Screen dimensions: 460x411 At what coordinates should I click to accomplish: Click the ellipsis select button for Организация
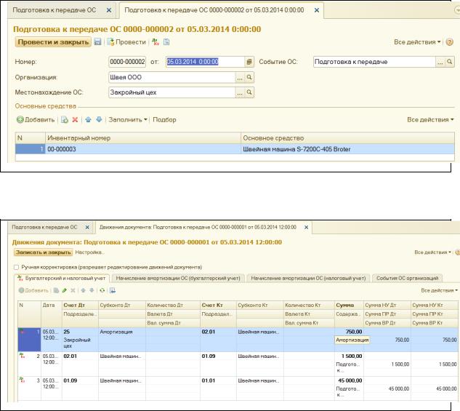(240, 77)
